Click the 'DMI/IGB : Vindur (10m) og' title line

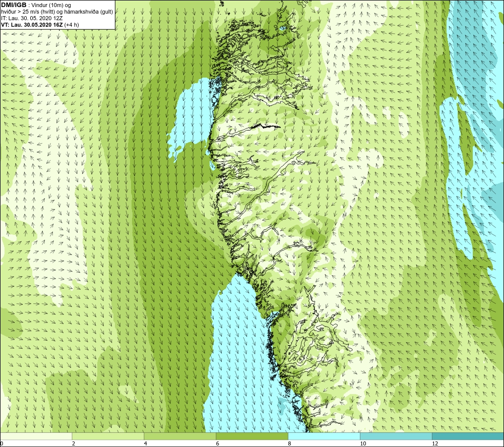(x=36, y=5)
